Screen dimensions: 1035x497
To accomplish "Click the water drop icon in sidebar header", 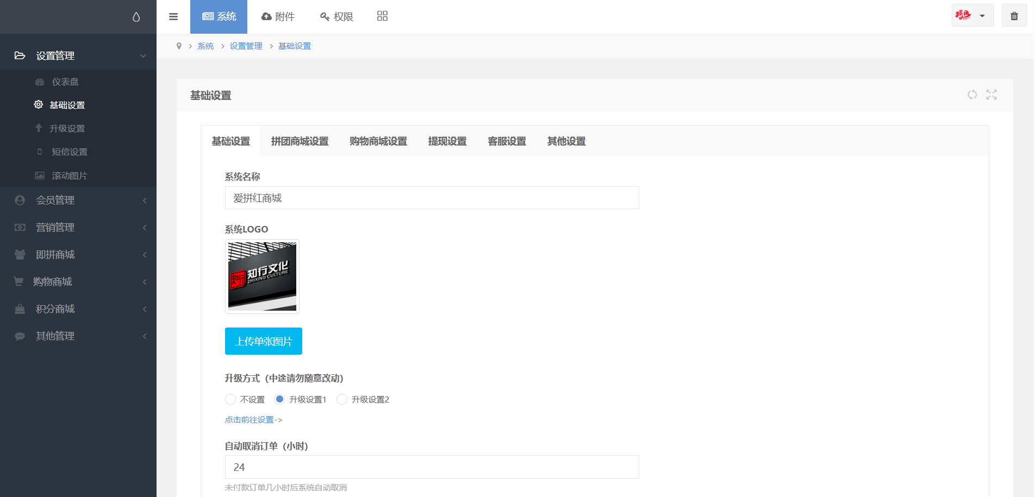I will (x=136, y=17).
